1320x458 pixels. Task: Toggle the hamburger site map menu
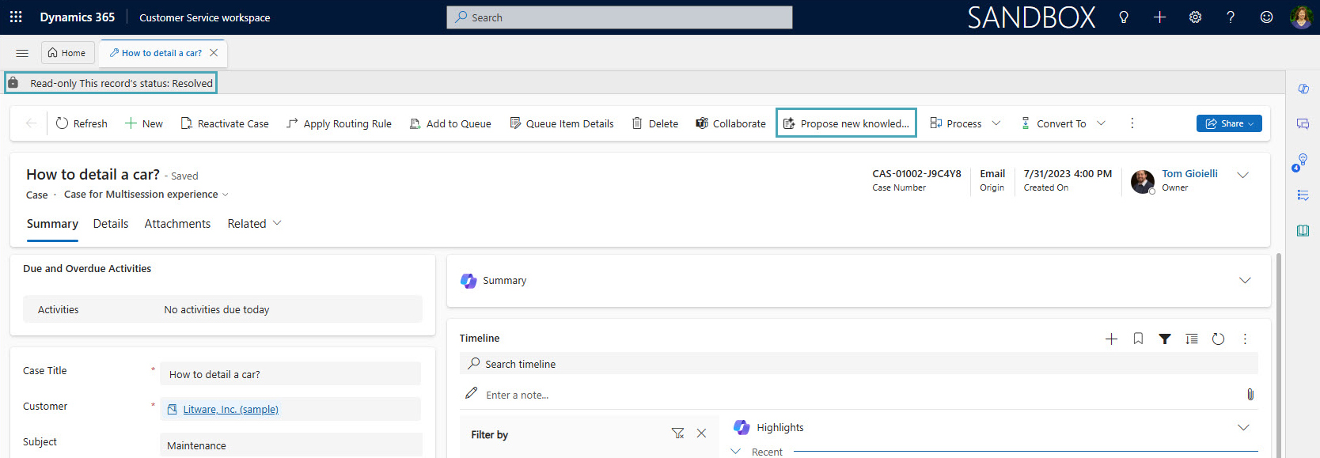pos(22,53)
